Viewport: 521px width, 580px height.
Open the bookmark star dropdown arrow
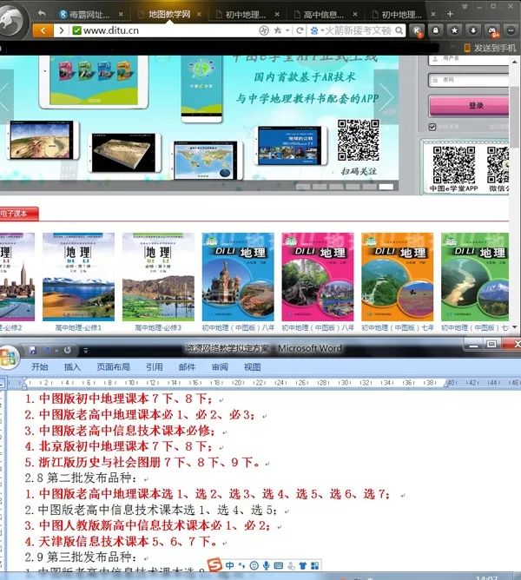click(x=287, y=30)
